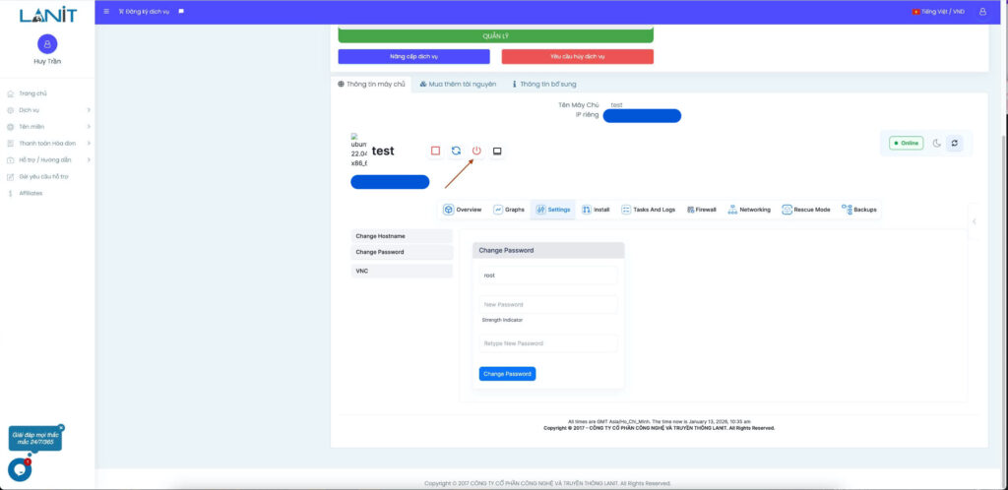Select Change Hostname in settings list

click(402, 236)
